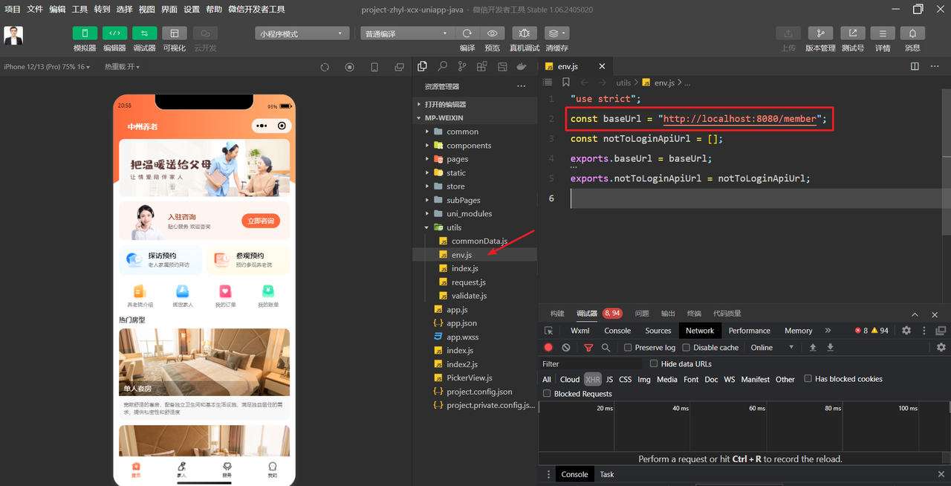
Task: Open the 测试号 test account icon
Action: [852, 33]
